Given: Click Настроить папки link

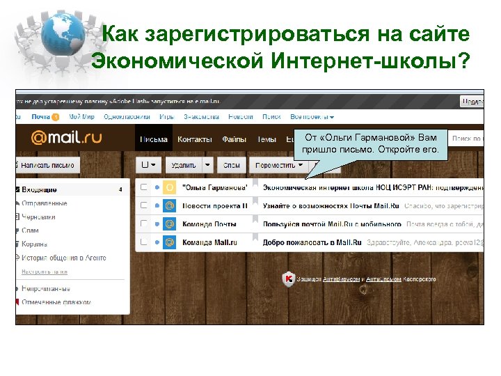Looking at the screenshot, I should [x=45, y=272].
